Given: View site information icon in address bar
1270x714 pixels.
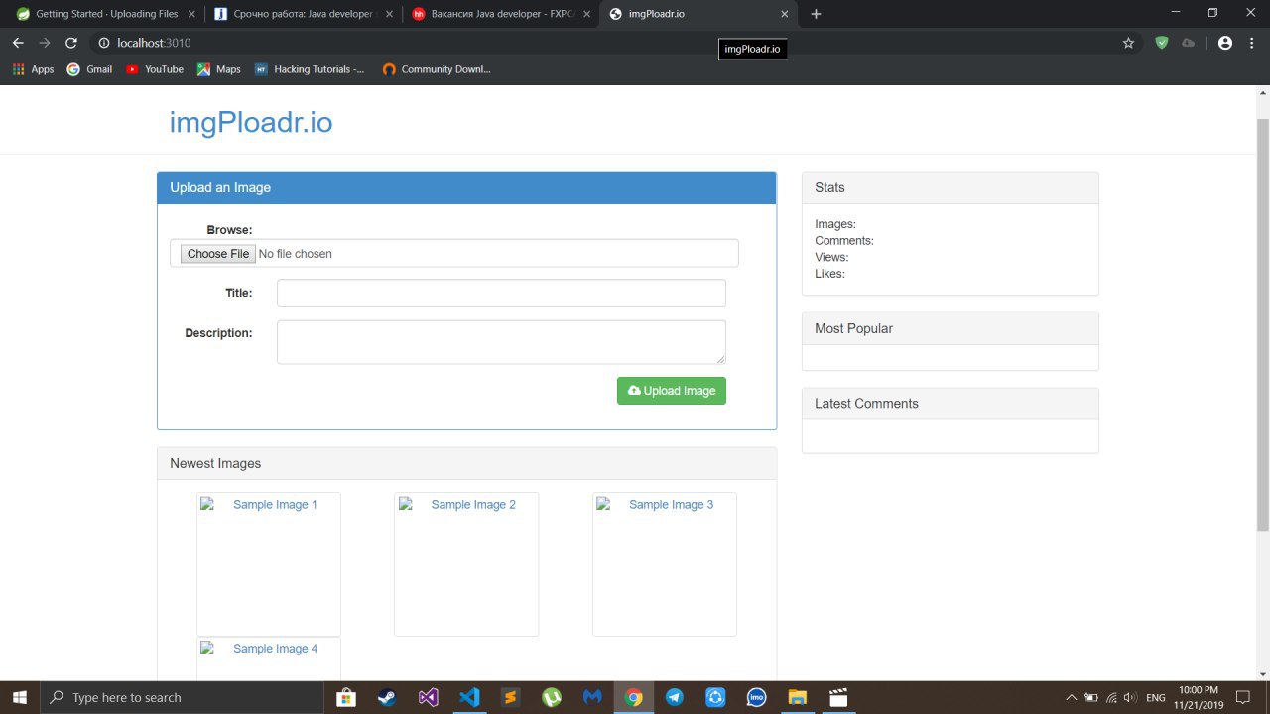Looking at the screenshot, I should [103, 43].
